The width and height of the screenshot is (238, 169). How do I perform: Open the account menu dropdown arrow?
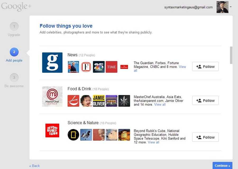(x=231, y=7)
